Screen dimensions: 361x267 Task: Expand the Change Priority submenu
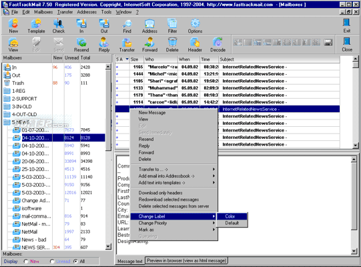173,223
